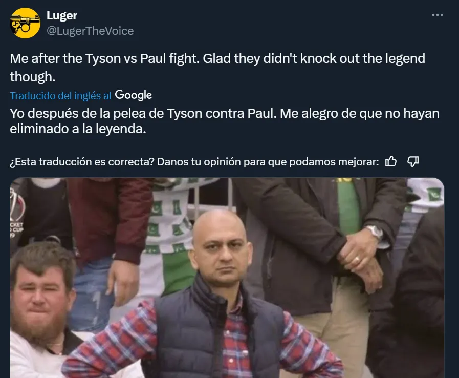Open Luger's yellow pistol profile avatar

(25, 23)
